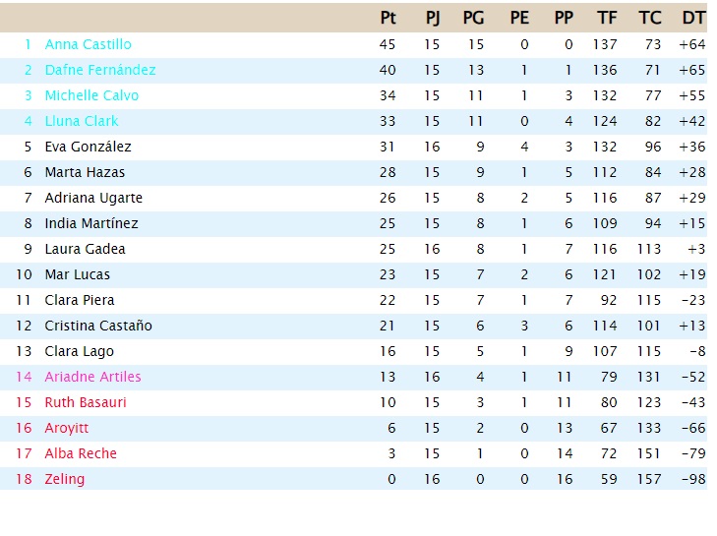Click the DT column header
Viewport: 717px width, 536px height.
point(693,18)
